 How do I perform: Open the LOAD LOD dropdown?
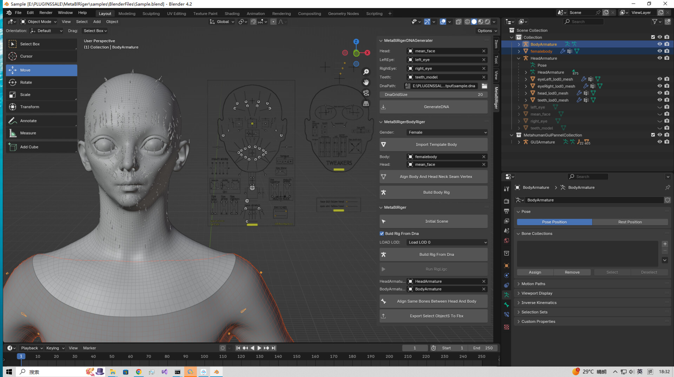446,242
